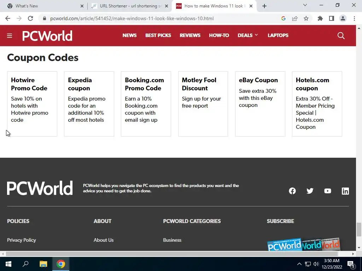Open the How-To navigation item
The width and height of the screenshot is (362, 271).
point(219,35)
